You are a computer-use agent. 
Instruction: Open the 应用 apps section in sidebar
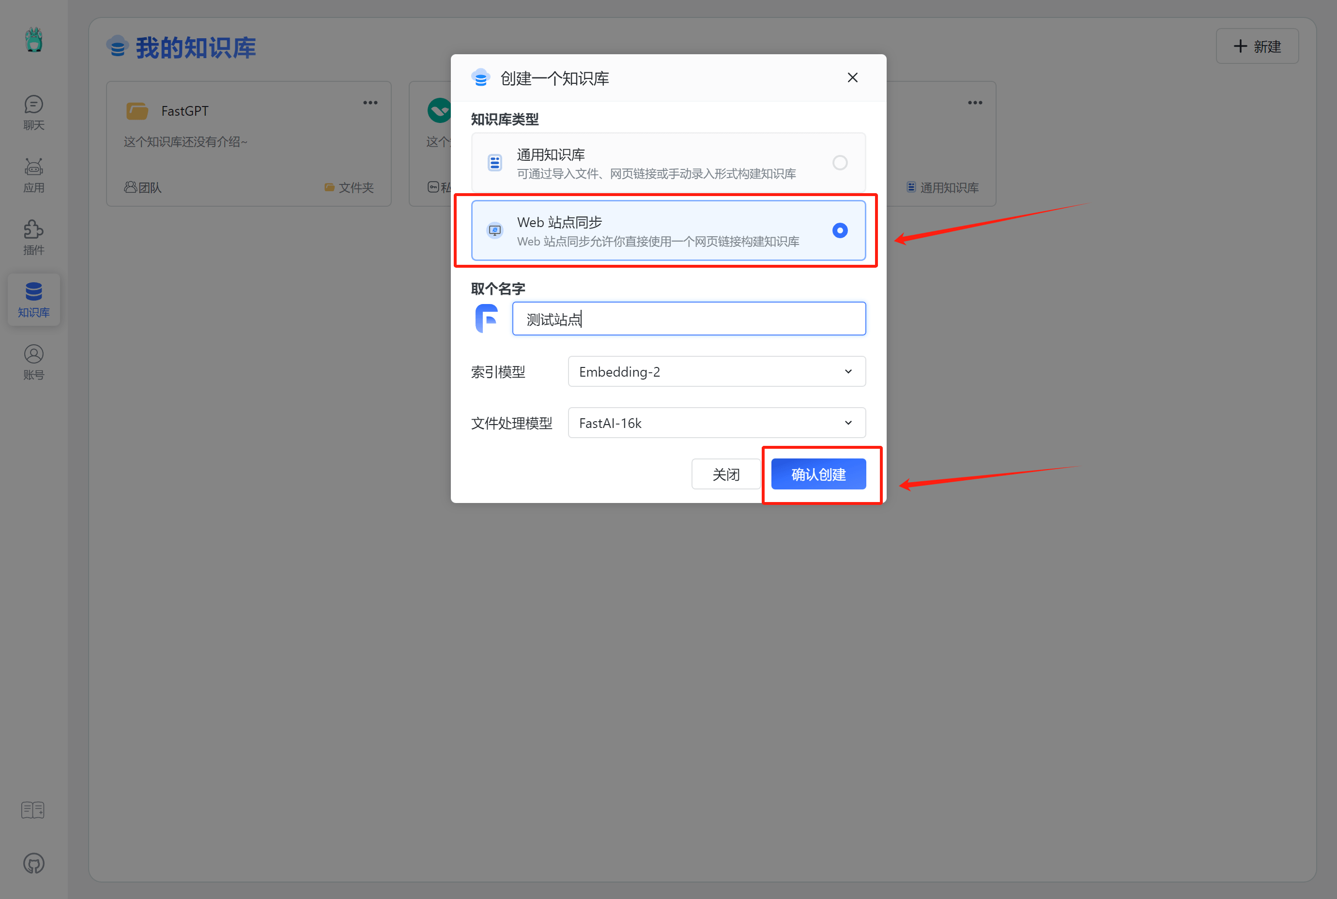[x=33, y=175]
